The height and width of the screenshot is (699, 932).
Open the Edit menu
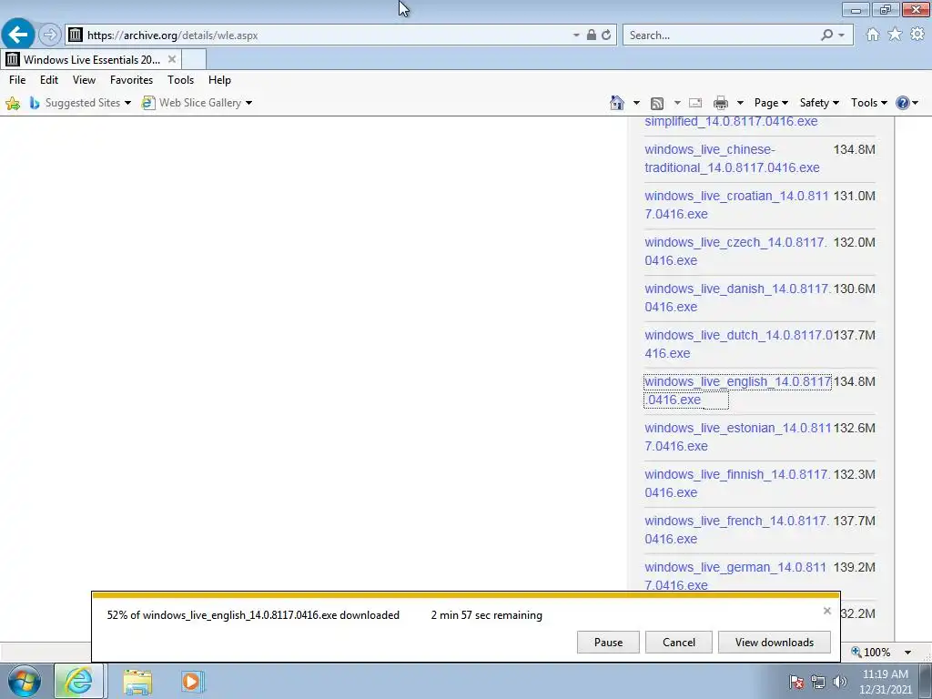pos(49,80)
